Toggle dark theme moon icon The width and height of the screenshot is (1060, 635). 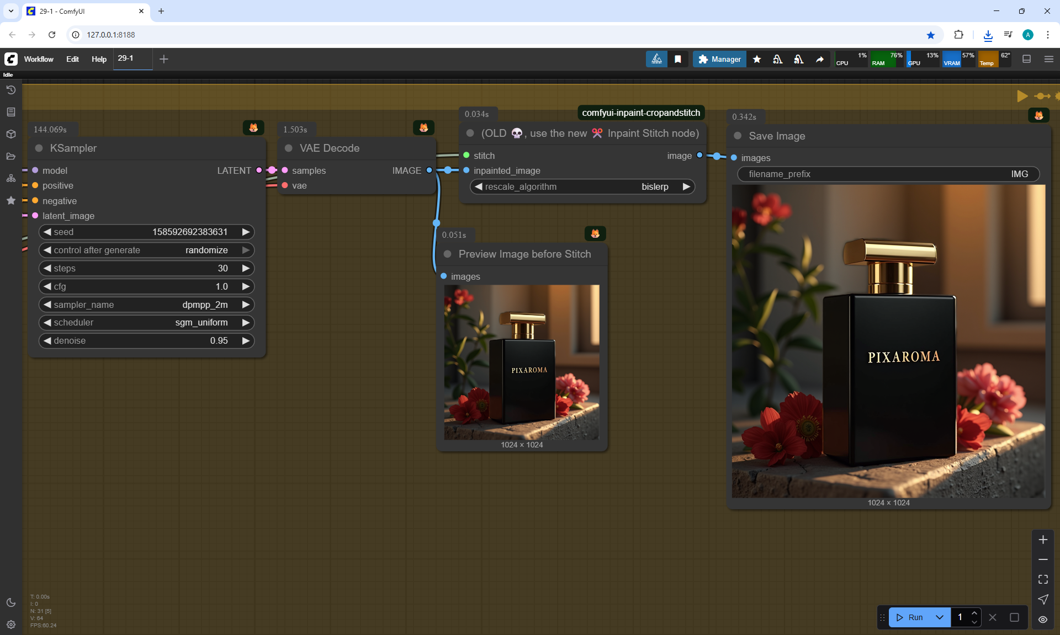tap(10, 602)
